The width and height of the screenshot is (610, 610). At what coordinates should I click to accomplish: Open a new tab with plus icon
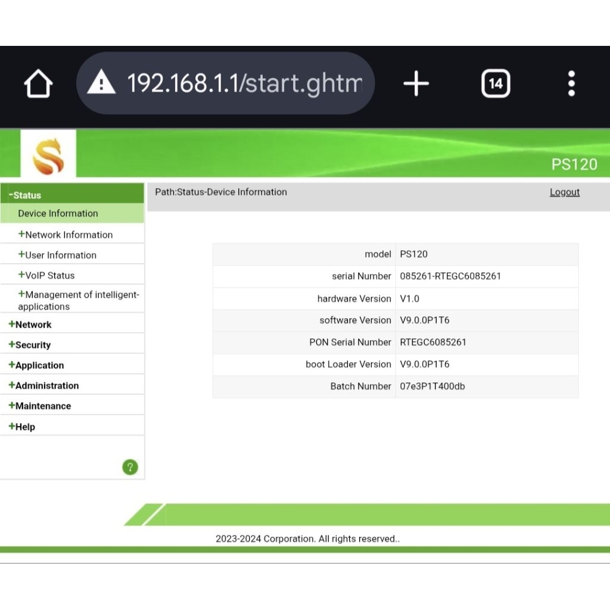416,83
